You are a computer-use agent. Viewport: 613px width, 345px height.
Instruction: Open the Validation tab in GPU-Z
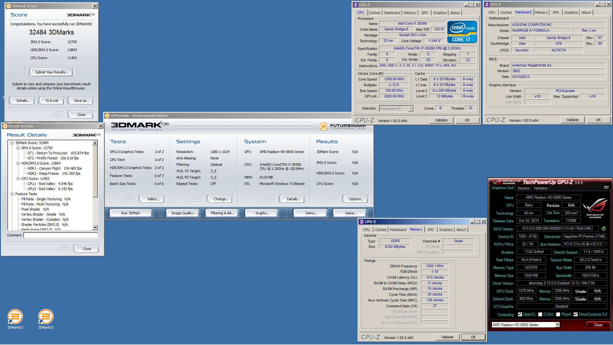[x=541, y=188]
